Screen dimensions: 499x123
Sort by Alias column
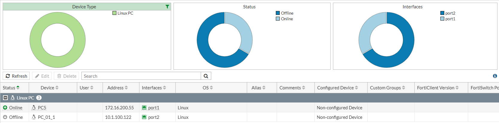point(264,88)
